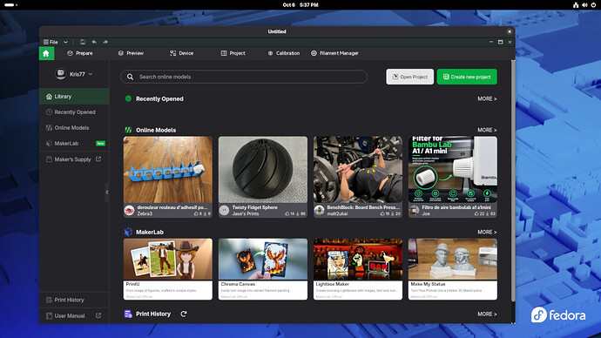Click external link icon beside User Manual
The width and height of the screenshot is (601, 338).
98,315
